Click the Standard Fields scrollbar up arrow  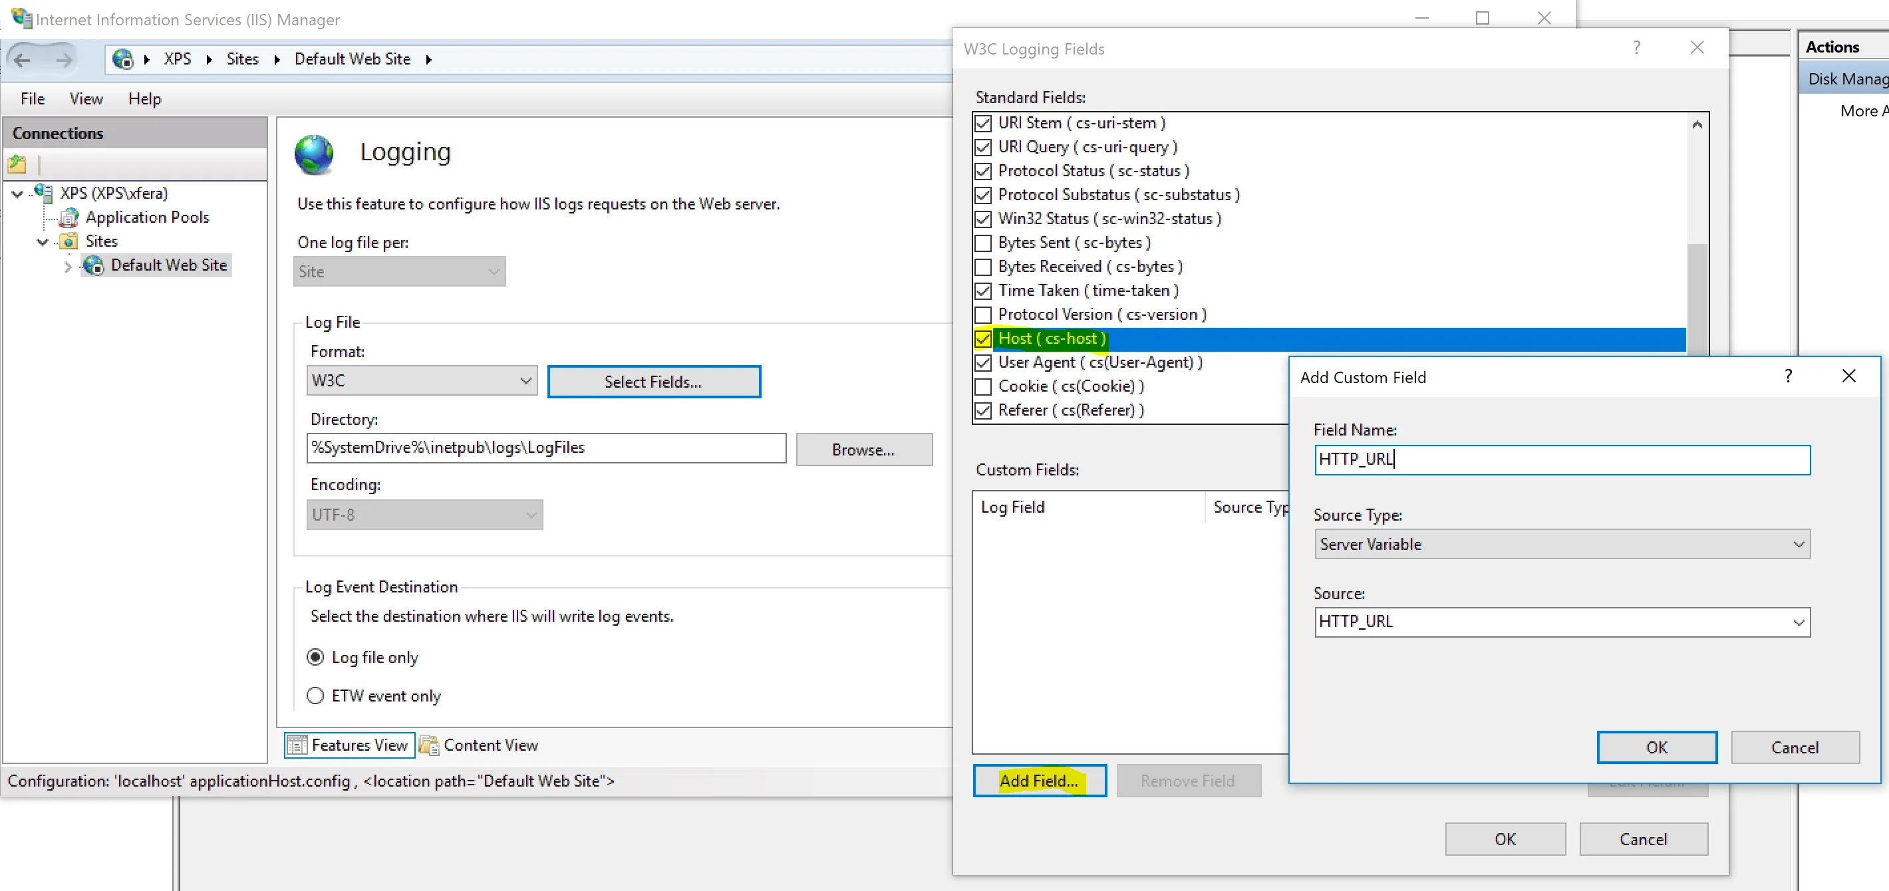coord(1696,124)
